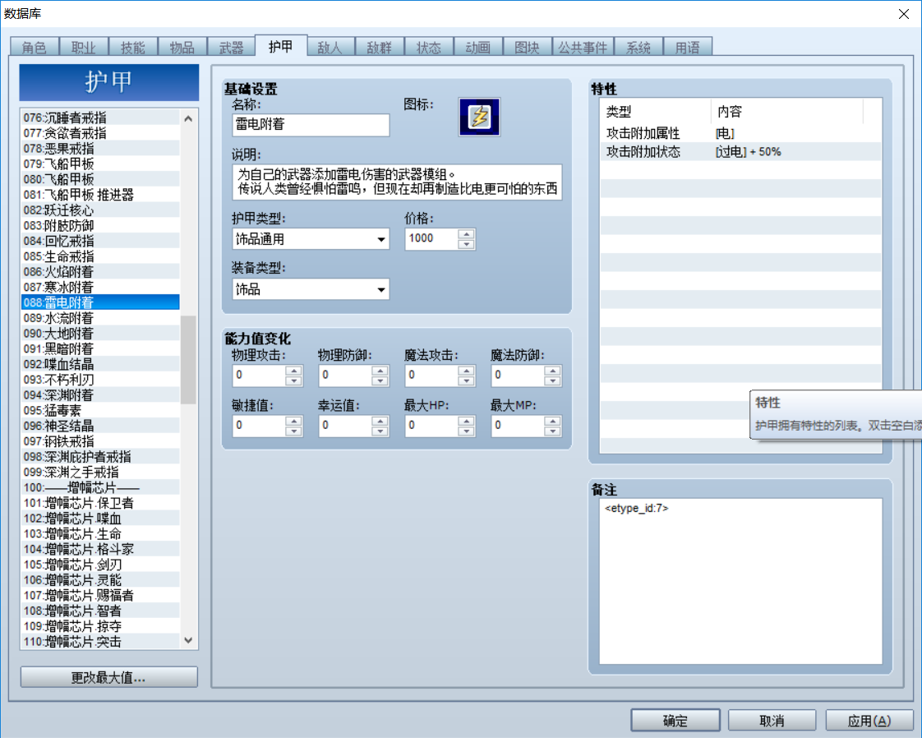The image size is (922, 738).
Task: Decrease 物理防御 with the down arrow
Action: click(380, 381)
